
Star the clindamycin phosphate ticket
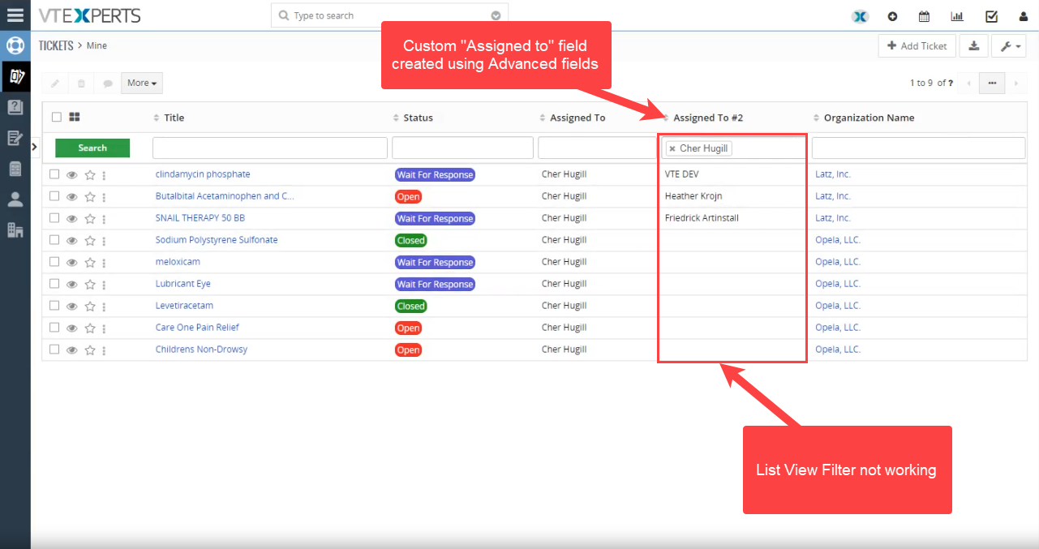(x=90, y=174)
